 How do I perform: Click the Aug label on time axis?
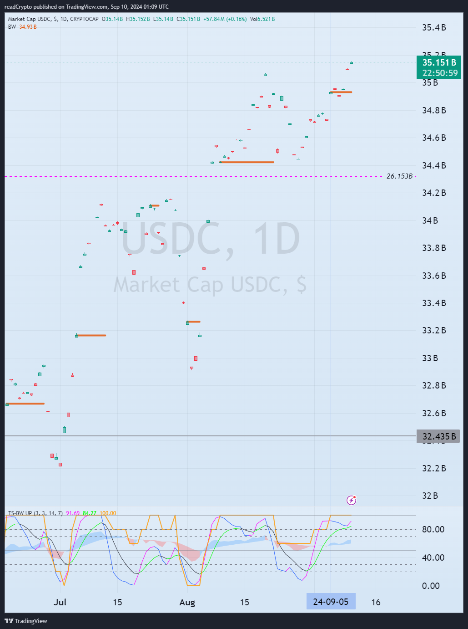pos(187,602)
